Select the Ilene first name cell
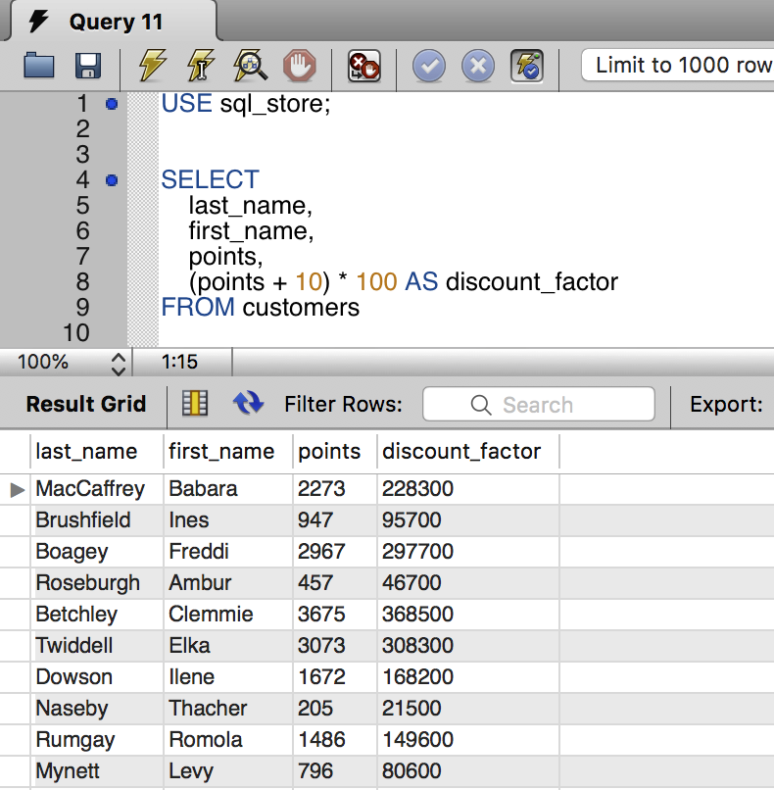Viewport: 774px width, 790px height. click(228, 676)
